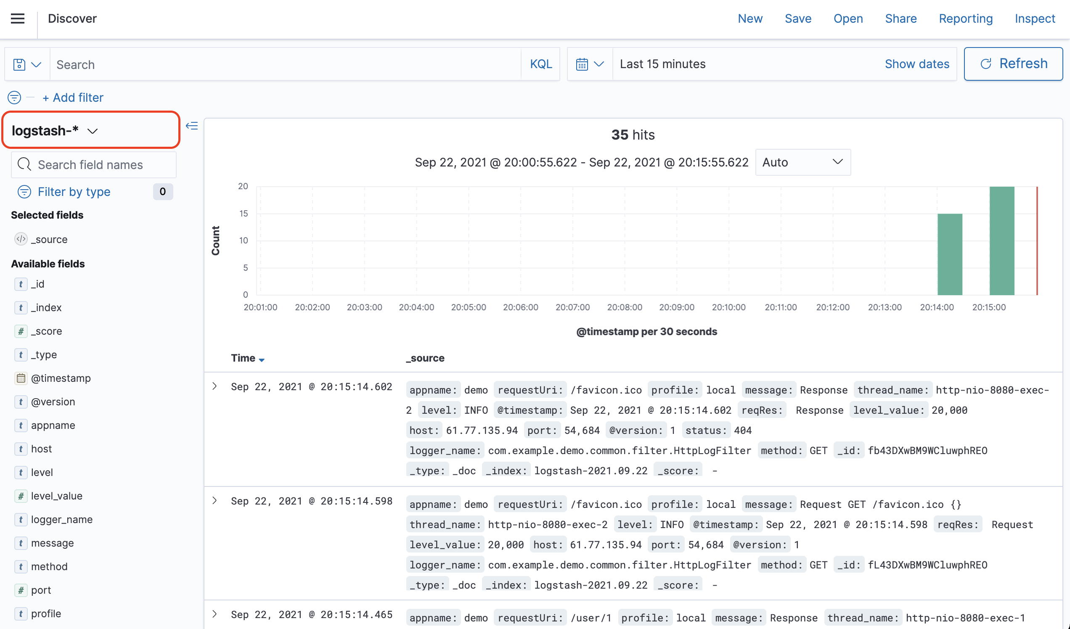Collapse the field sidebar arrow icon
1070x629 pixels.
tap(192, 126)
